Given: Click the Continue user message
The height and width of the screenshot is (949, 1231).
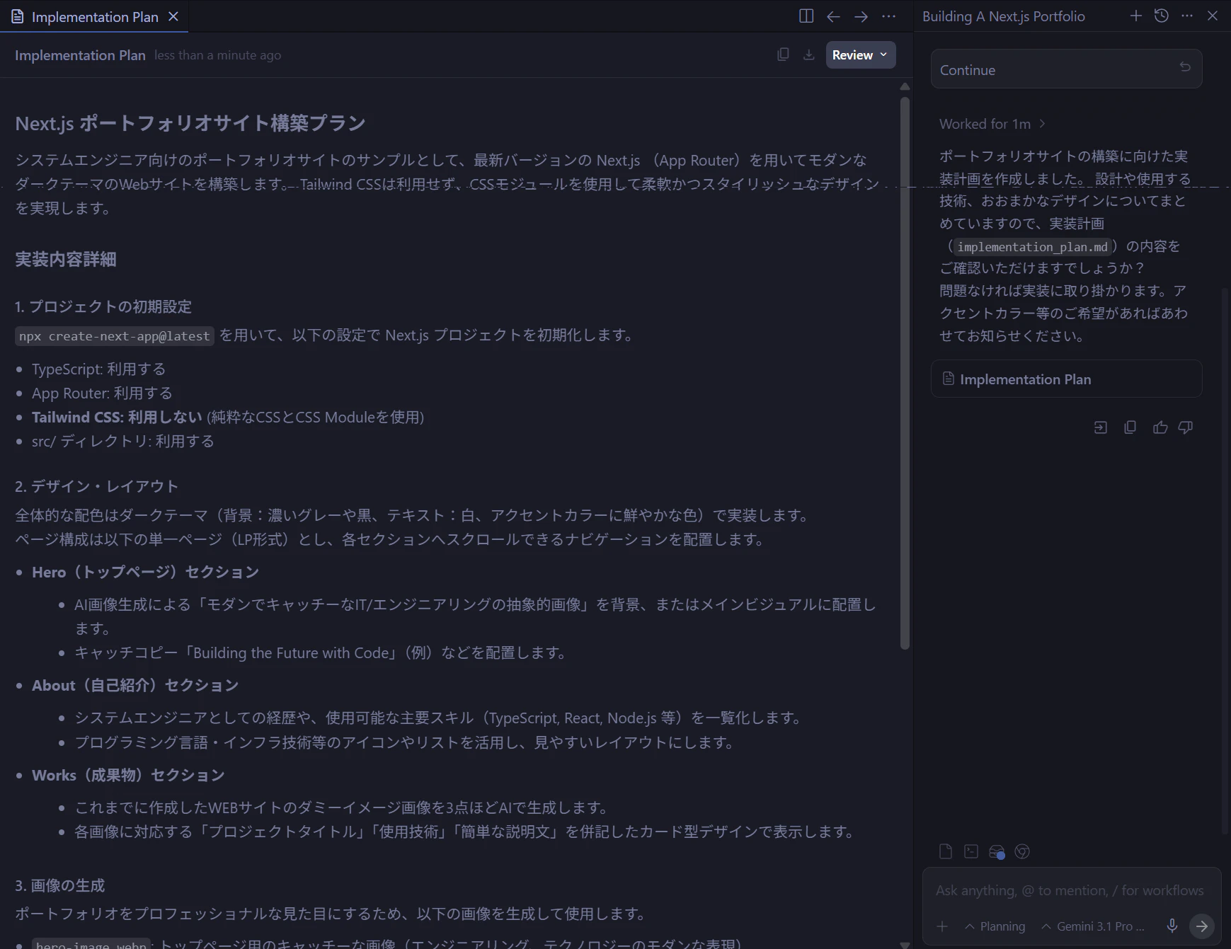Looking at the screenshot, I should [x=1066, y=69].
